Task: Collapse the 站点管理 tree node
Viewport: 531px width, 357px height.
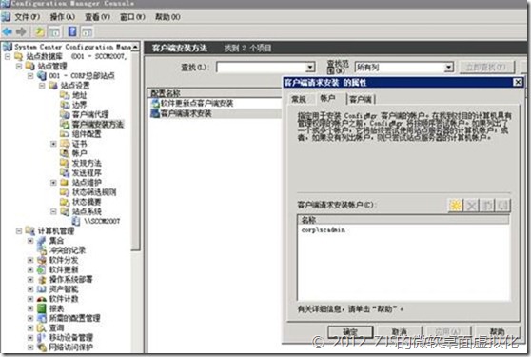Action: tap(19, 66)
